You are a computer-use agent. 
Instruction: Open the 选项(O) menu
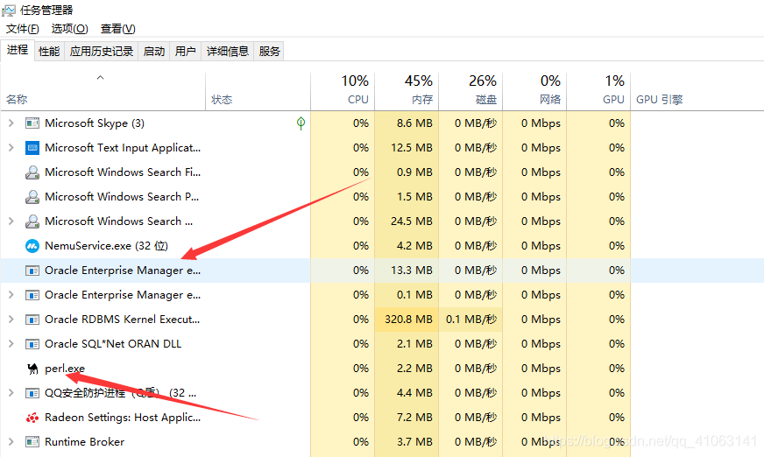(70, 29)
